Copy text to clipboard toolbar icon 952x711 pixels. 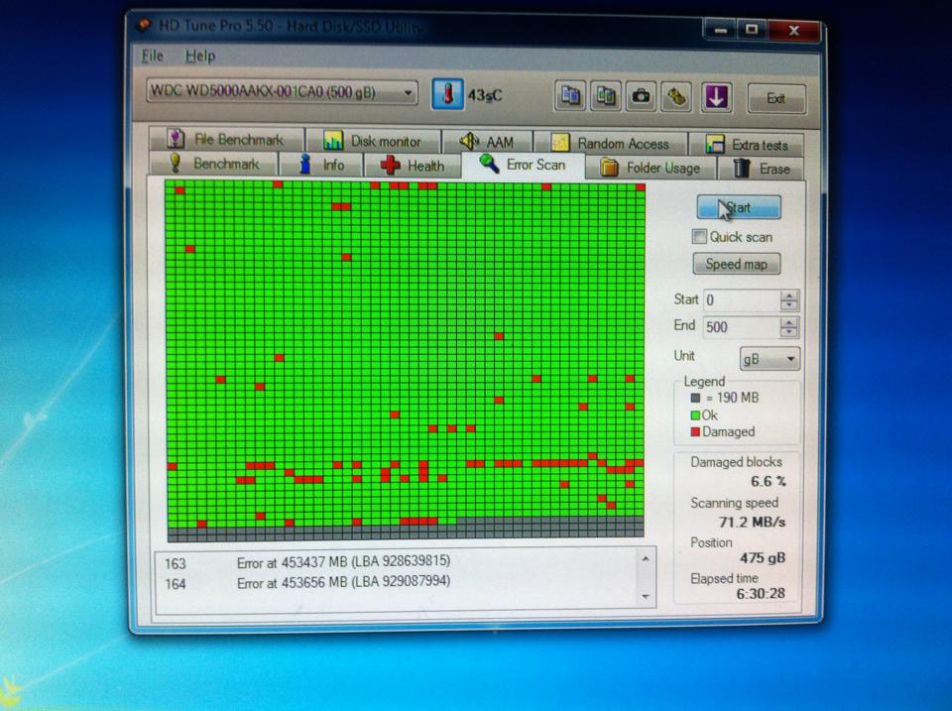(569, 96)
